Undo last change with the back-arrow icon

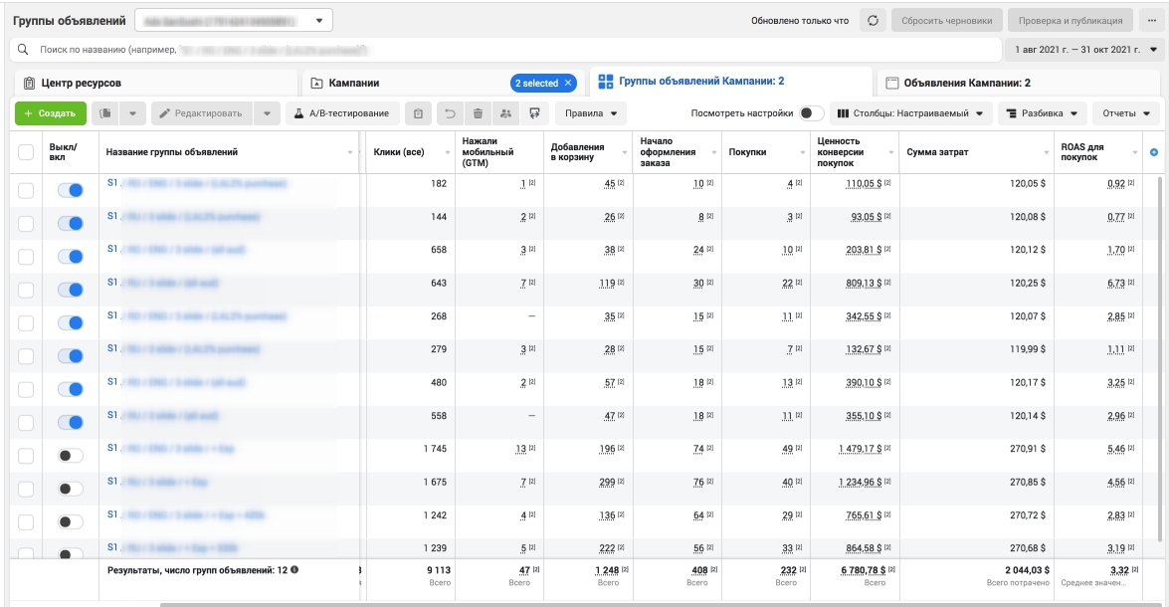(x=450, y=113)
